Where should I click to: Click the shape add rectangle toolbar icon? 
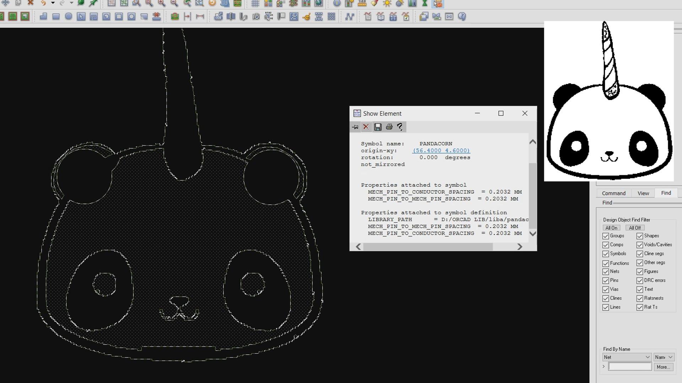coord(56,17)
